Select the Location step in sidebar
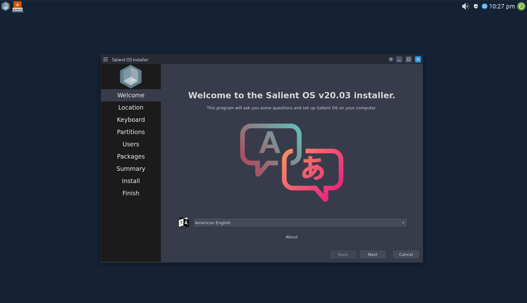The image size is (527, 303). [x=131, y=107]
